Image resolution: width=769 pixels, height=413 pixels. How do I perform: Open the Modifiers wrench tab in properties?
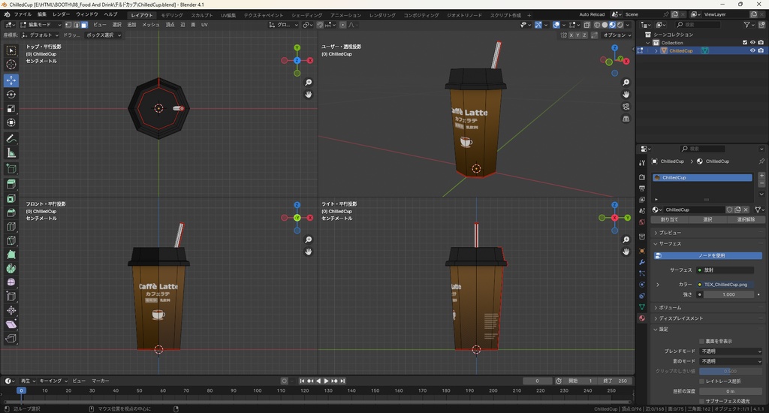[642, 262]
